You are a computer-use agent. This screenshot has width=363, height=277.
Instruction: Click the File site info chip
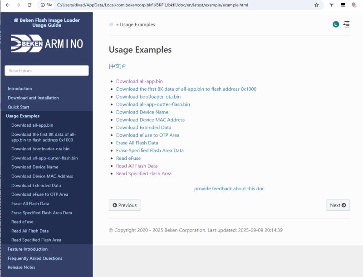tap(47, 5)
